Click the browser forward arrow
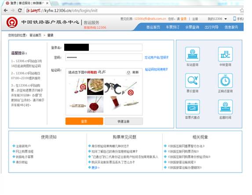The image size is (252, 195). pos(13,11)
